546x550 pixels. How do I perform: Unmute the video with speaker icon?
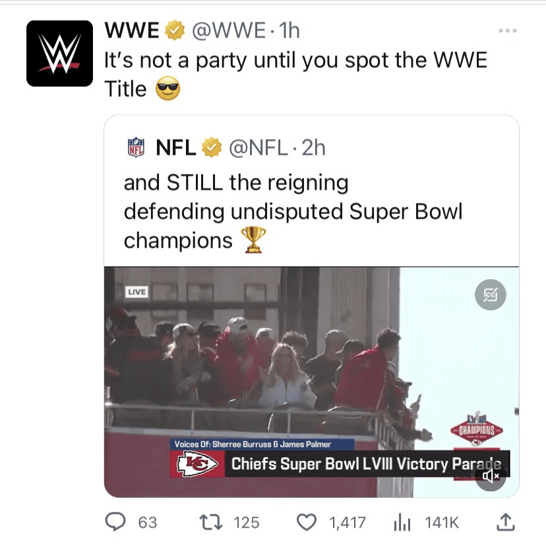[x=491, y=475]
